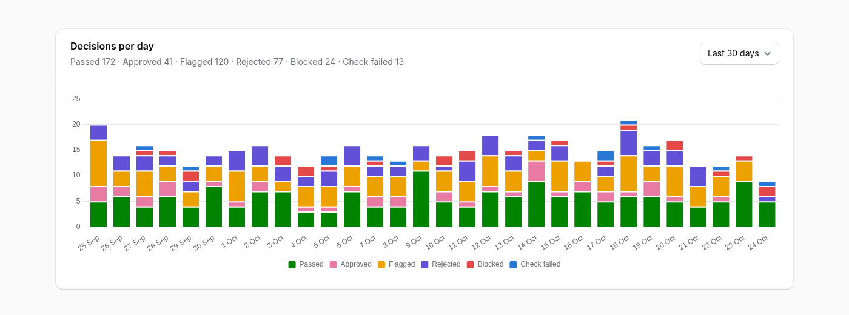Image resolution: width=849 pixels, height=315 pixels.
Task: Toggle the Check failed legend entry
Action: coord(535,264)
